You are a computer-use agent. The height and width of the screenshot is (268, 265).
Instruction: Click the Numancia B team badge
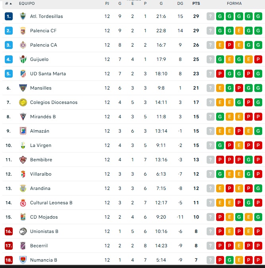pyautogui.click(x=23, y=260)
